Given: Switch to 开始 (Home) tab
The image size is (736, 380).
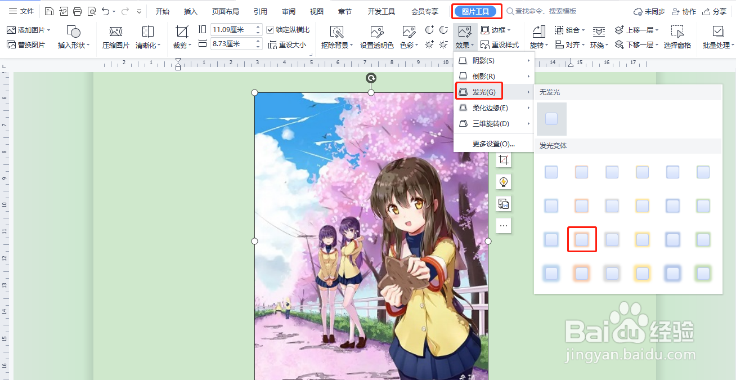Looking at the screenshot, I should click(163, 11).
